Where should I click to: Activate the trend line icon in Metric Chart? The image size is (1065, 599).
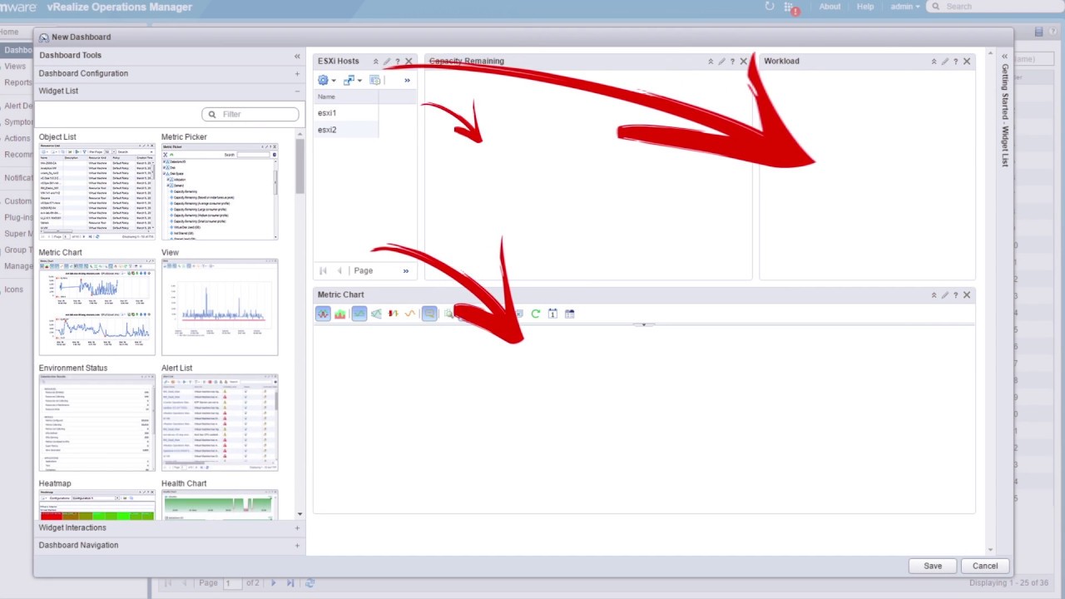[409, 314]
